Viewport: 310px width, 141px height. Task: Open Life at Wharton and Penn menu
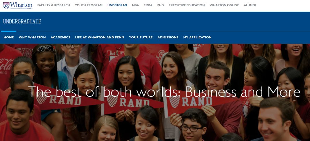click(100, 37)
